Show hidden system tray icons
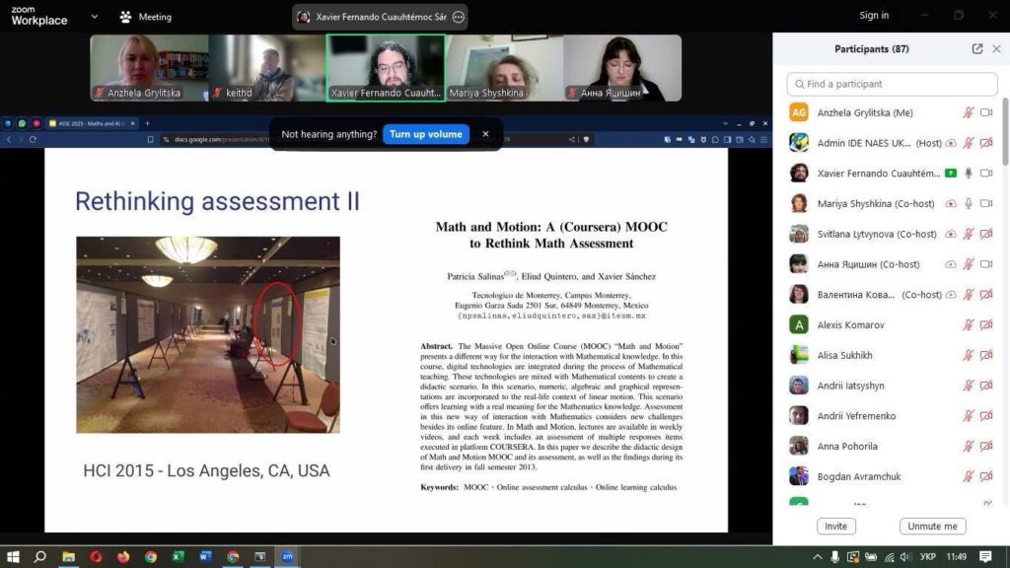Viewport: 1010px width, 568px height. pos(819,556)
